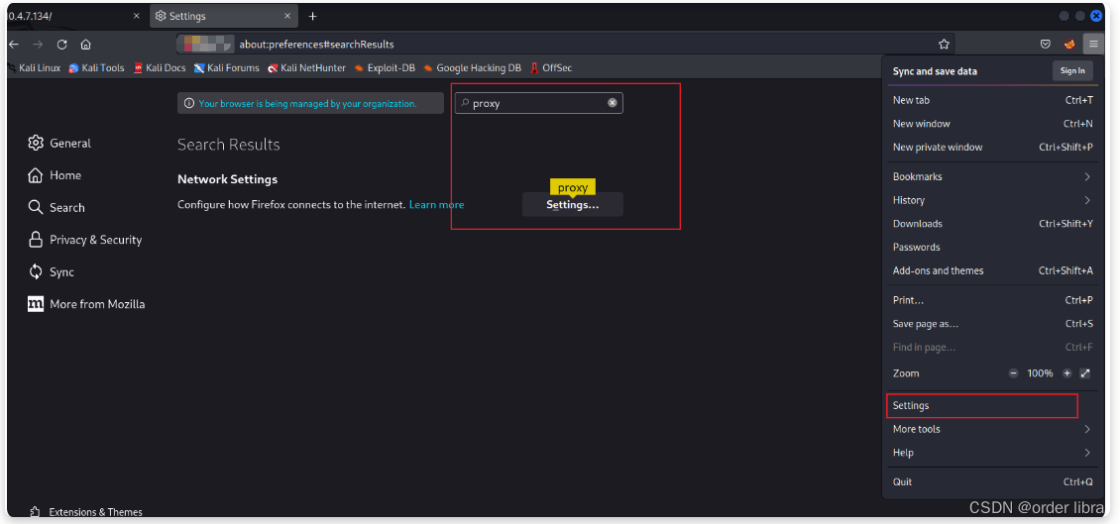Zoom out with the minus button
The width and height of the screenshot is (1120, 524).
pyautogui.click(x=1013, y=373)
